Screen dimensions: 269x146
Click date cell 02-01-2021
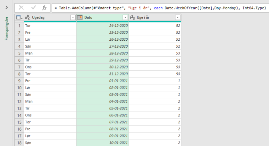103,88
